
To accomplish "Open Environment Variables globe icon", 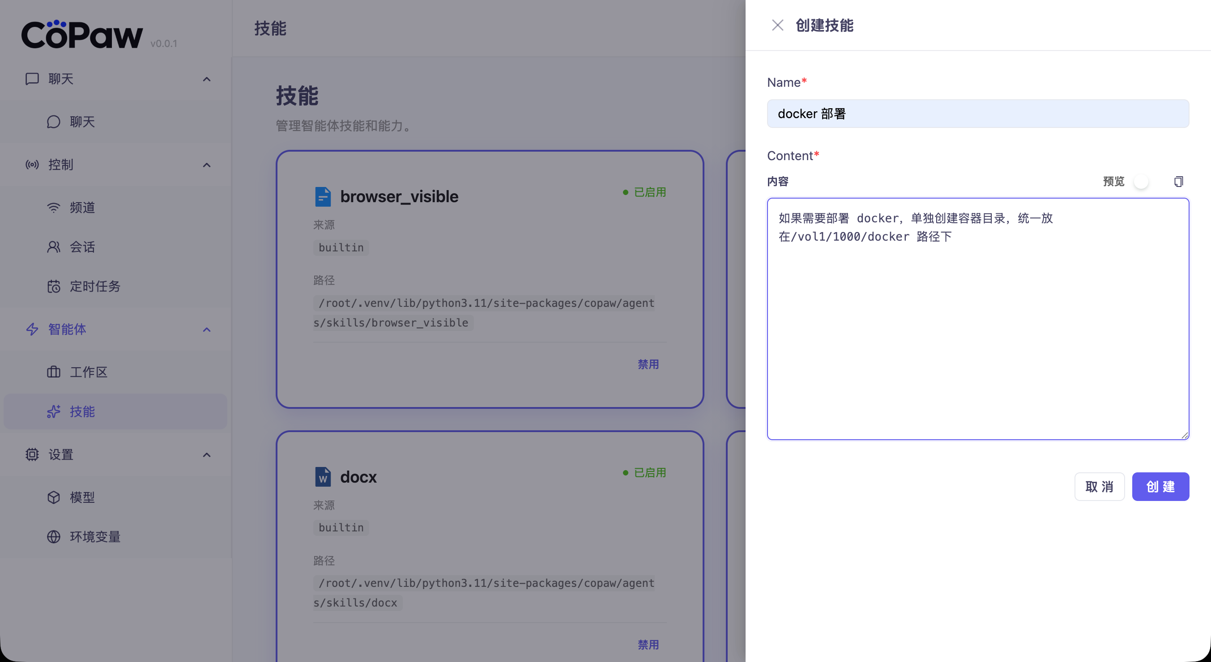I will pos(54,537).
